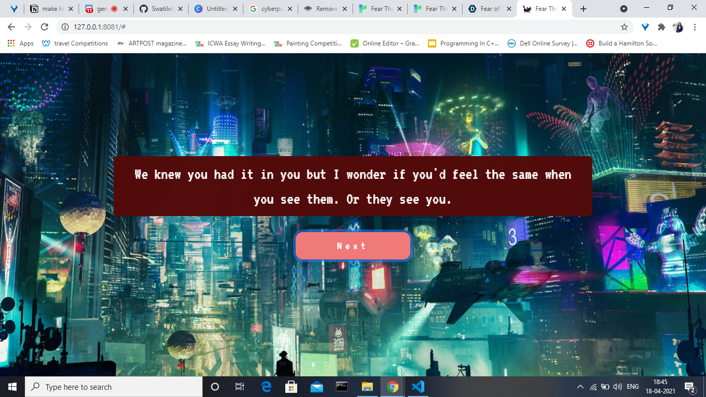Viewport: 706px width, 397px height.
Task: Open the Apps bookmark shortcut
Action: point(21,43)
